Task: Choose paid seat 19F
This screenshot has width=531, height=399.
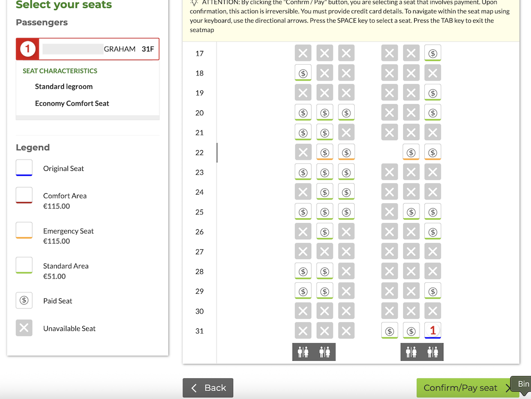Action: [432, 93]
